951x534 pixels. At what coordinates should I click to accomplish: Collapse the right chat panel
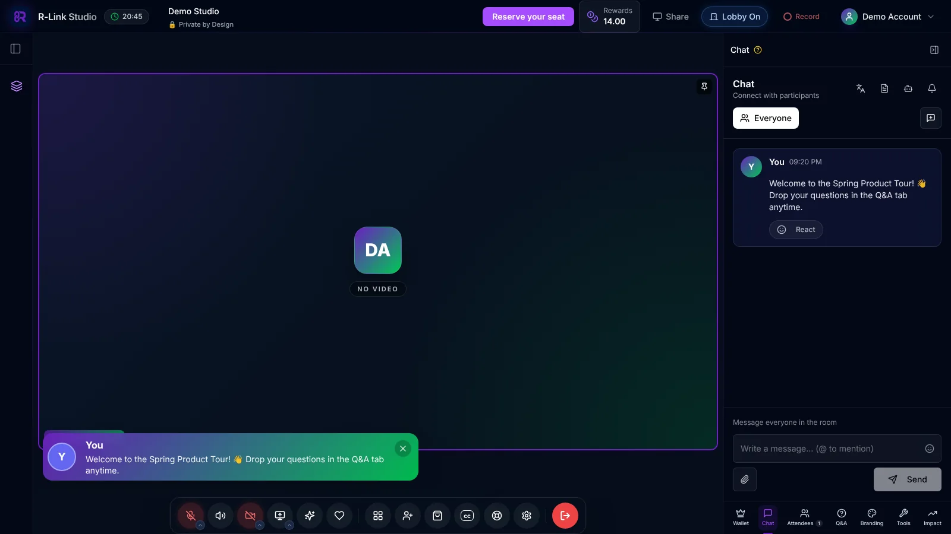tap(934, 50)
